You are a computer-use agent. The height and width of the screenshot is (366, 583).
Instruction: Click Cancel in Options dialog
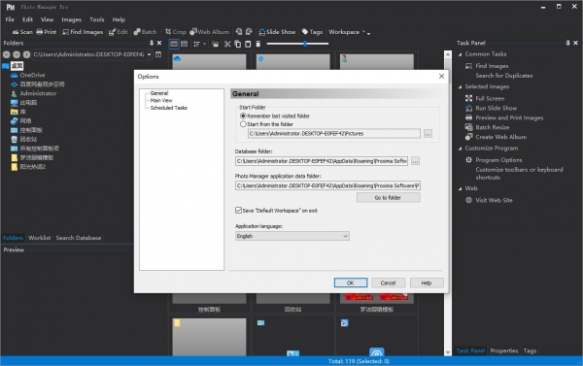388,283
